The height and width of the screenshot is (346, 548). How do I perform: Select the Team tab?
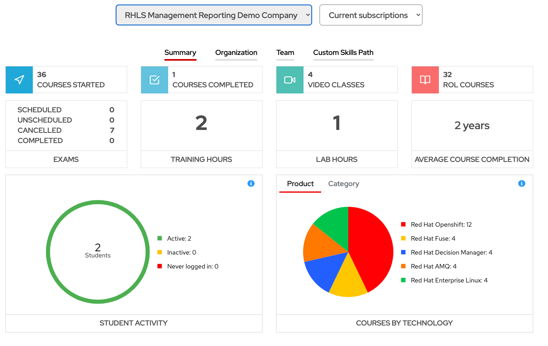coord(285,52)
